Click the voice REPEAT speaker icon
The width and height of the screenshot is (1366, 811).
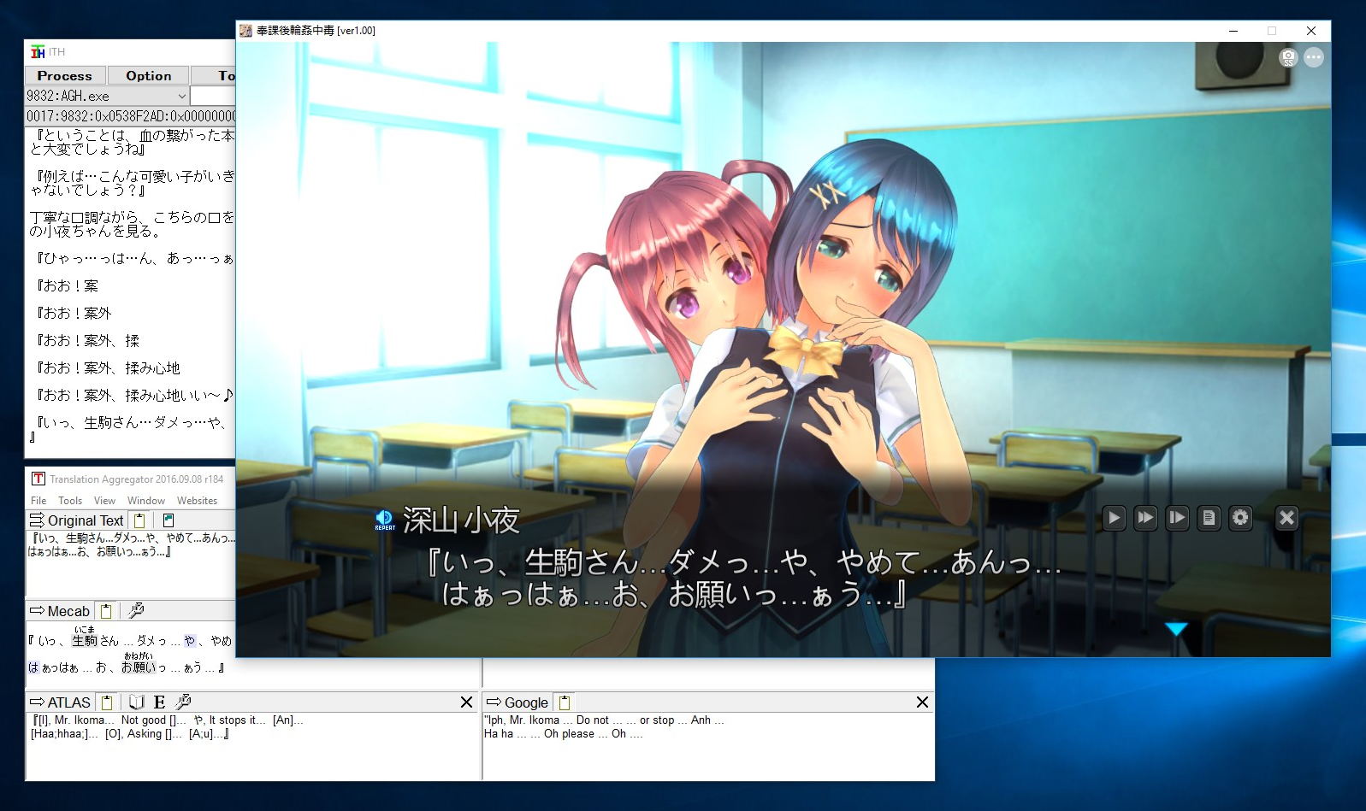pos(384,519)
